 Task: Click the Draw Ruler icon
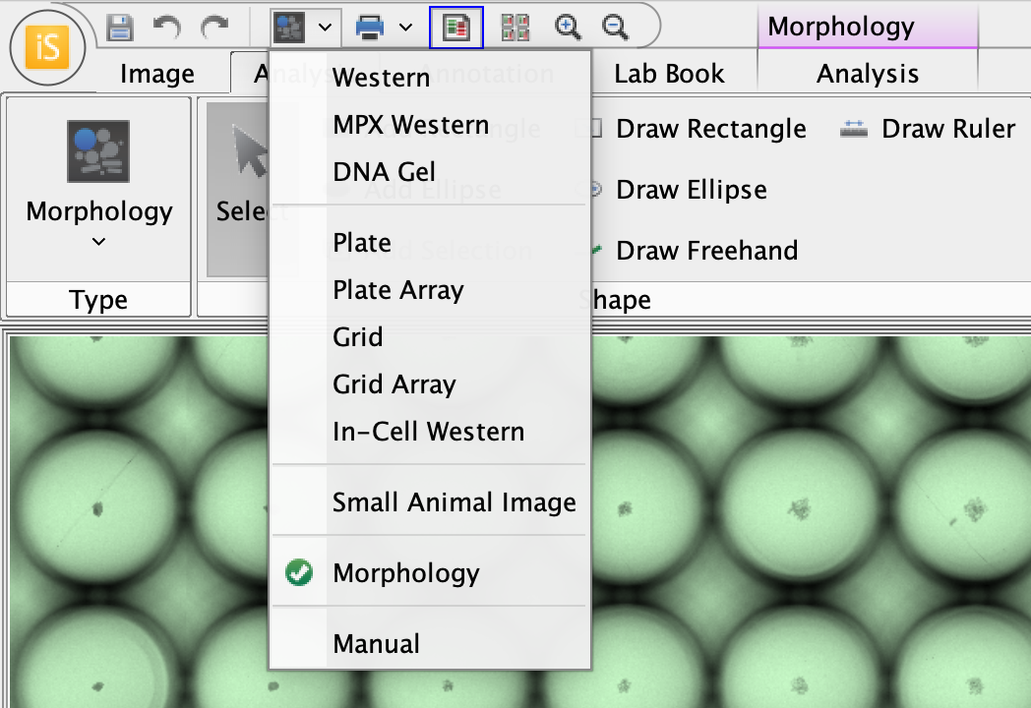coord(854,129)
